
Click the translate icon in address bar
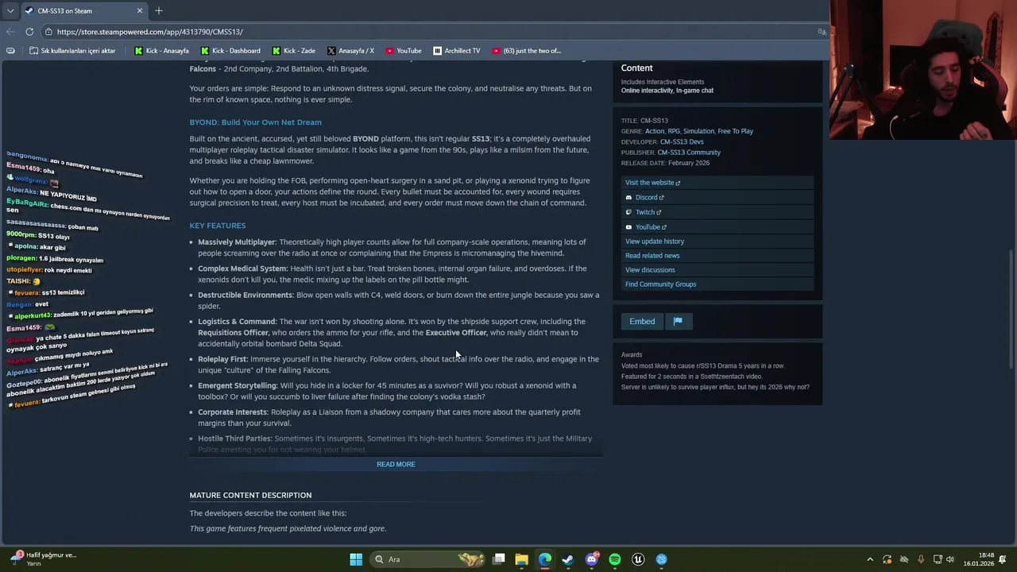click(x=822, y=32)
